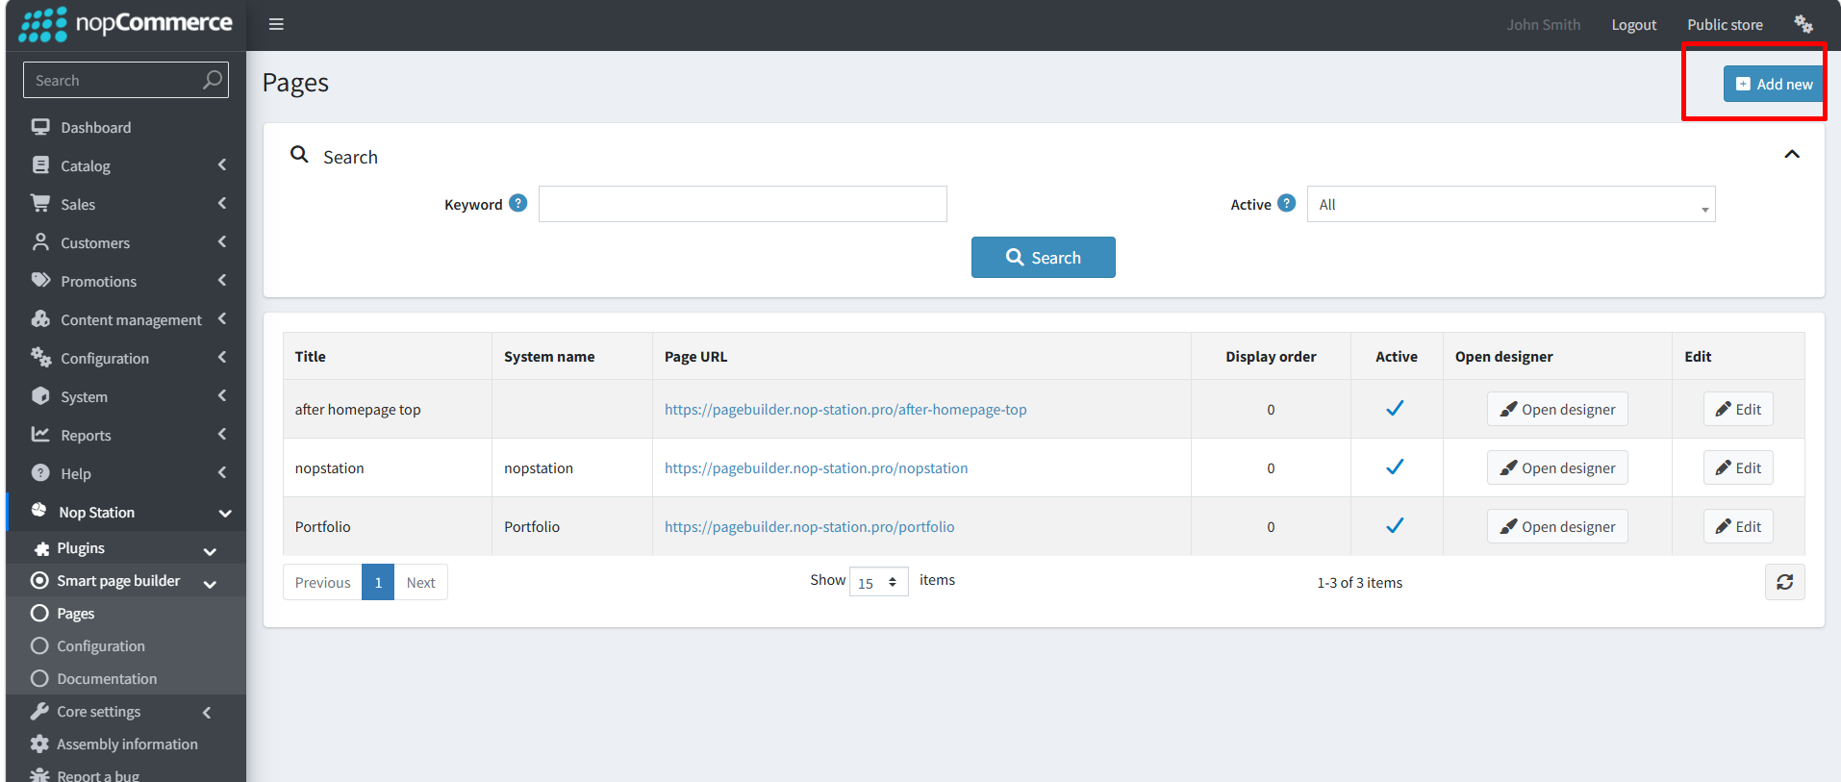
Task: Click the Smart page builder circle icon
Action: [x=39, y=580]
